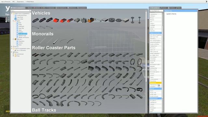Viewport: 208px width, 117px height.
Task: Open the Gears spawnlist
Action: click(20, 30)
